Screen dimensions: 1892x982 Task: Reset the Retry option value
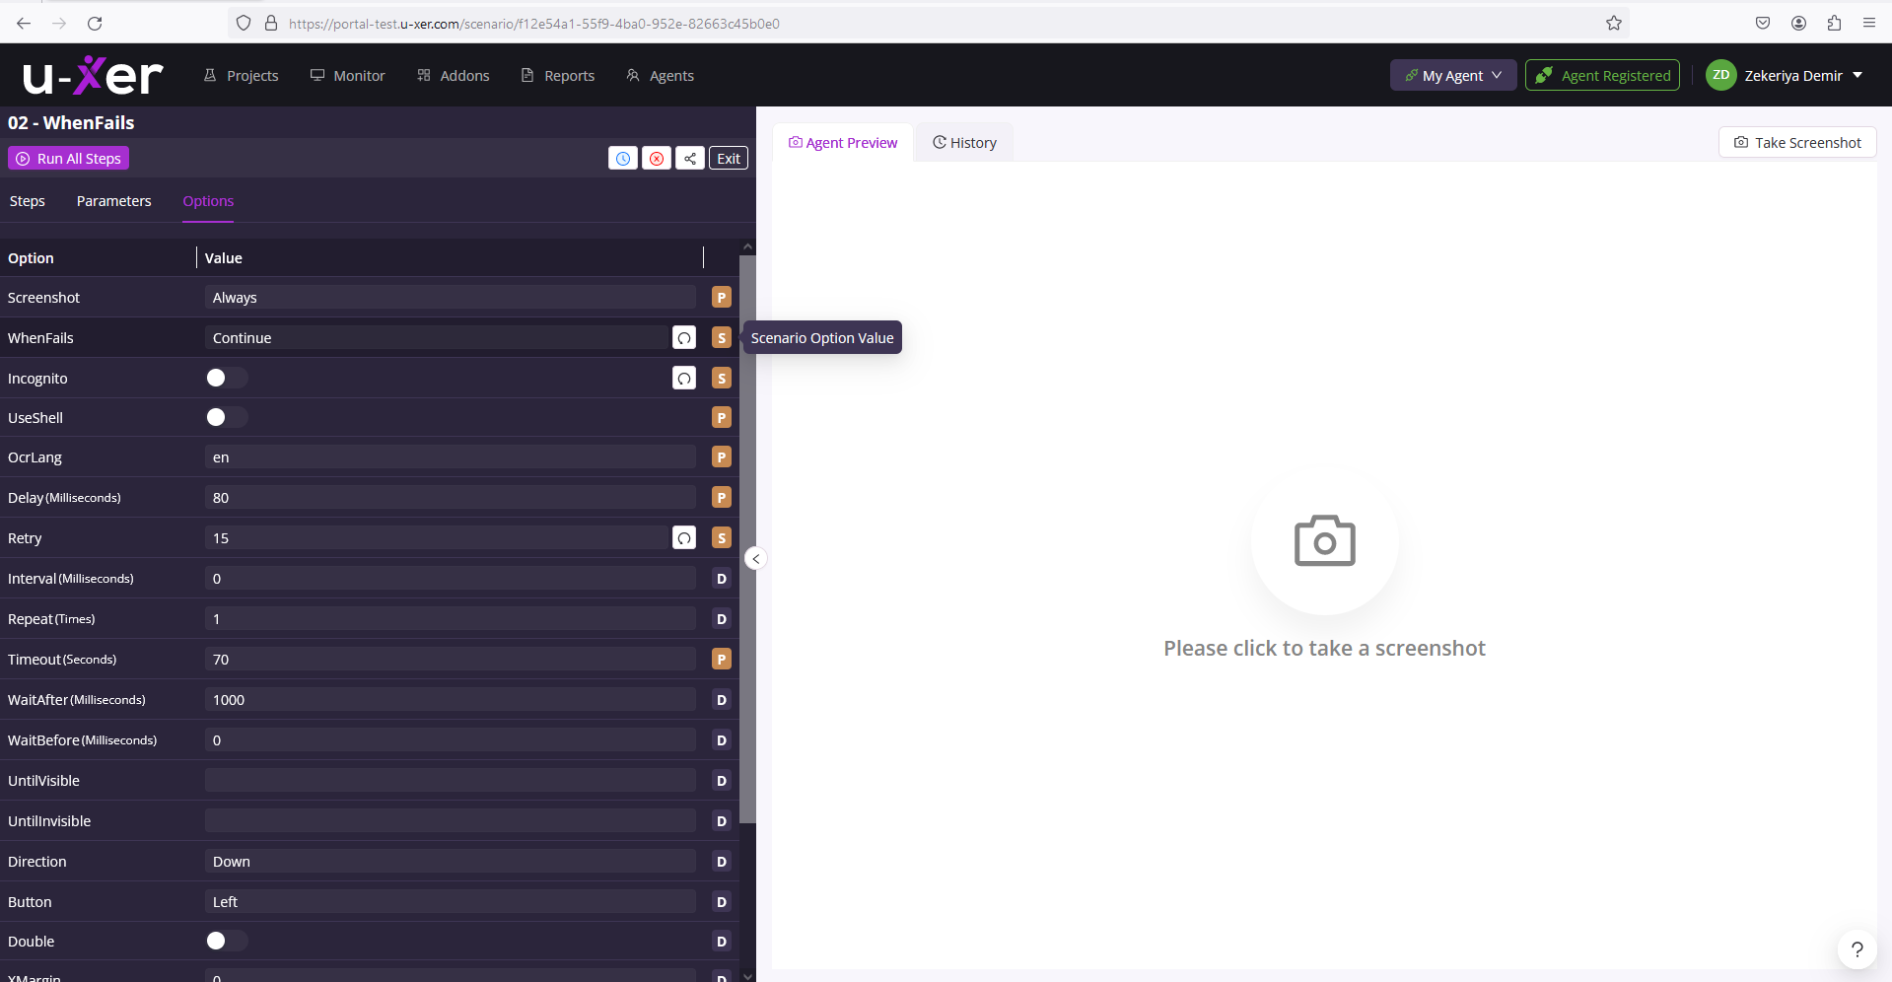pos(684,538)
